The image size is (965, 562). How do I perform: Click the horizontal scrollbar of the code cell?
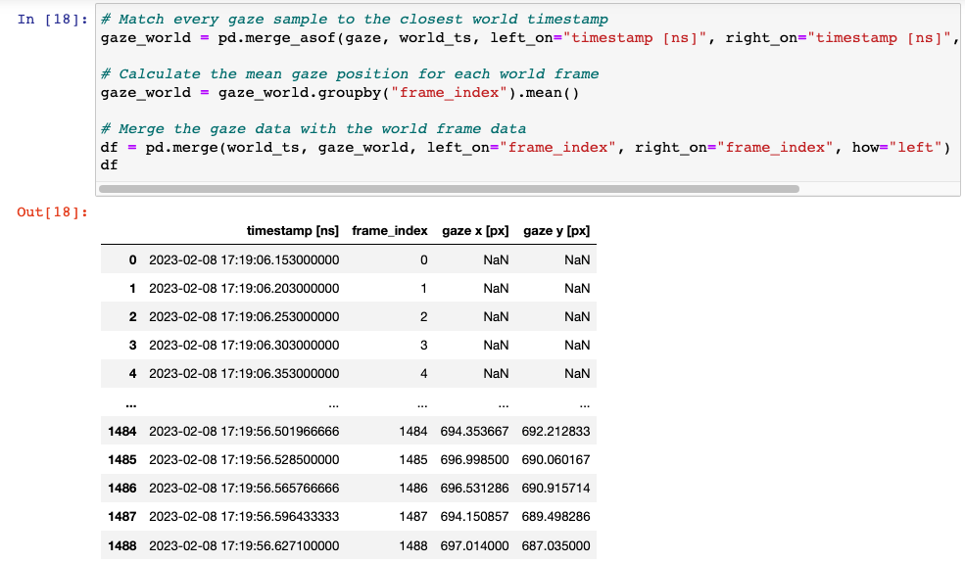[449, 189]
